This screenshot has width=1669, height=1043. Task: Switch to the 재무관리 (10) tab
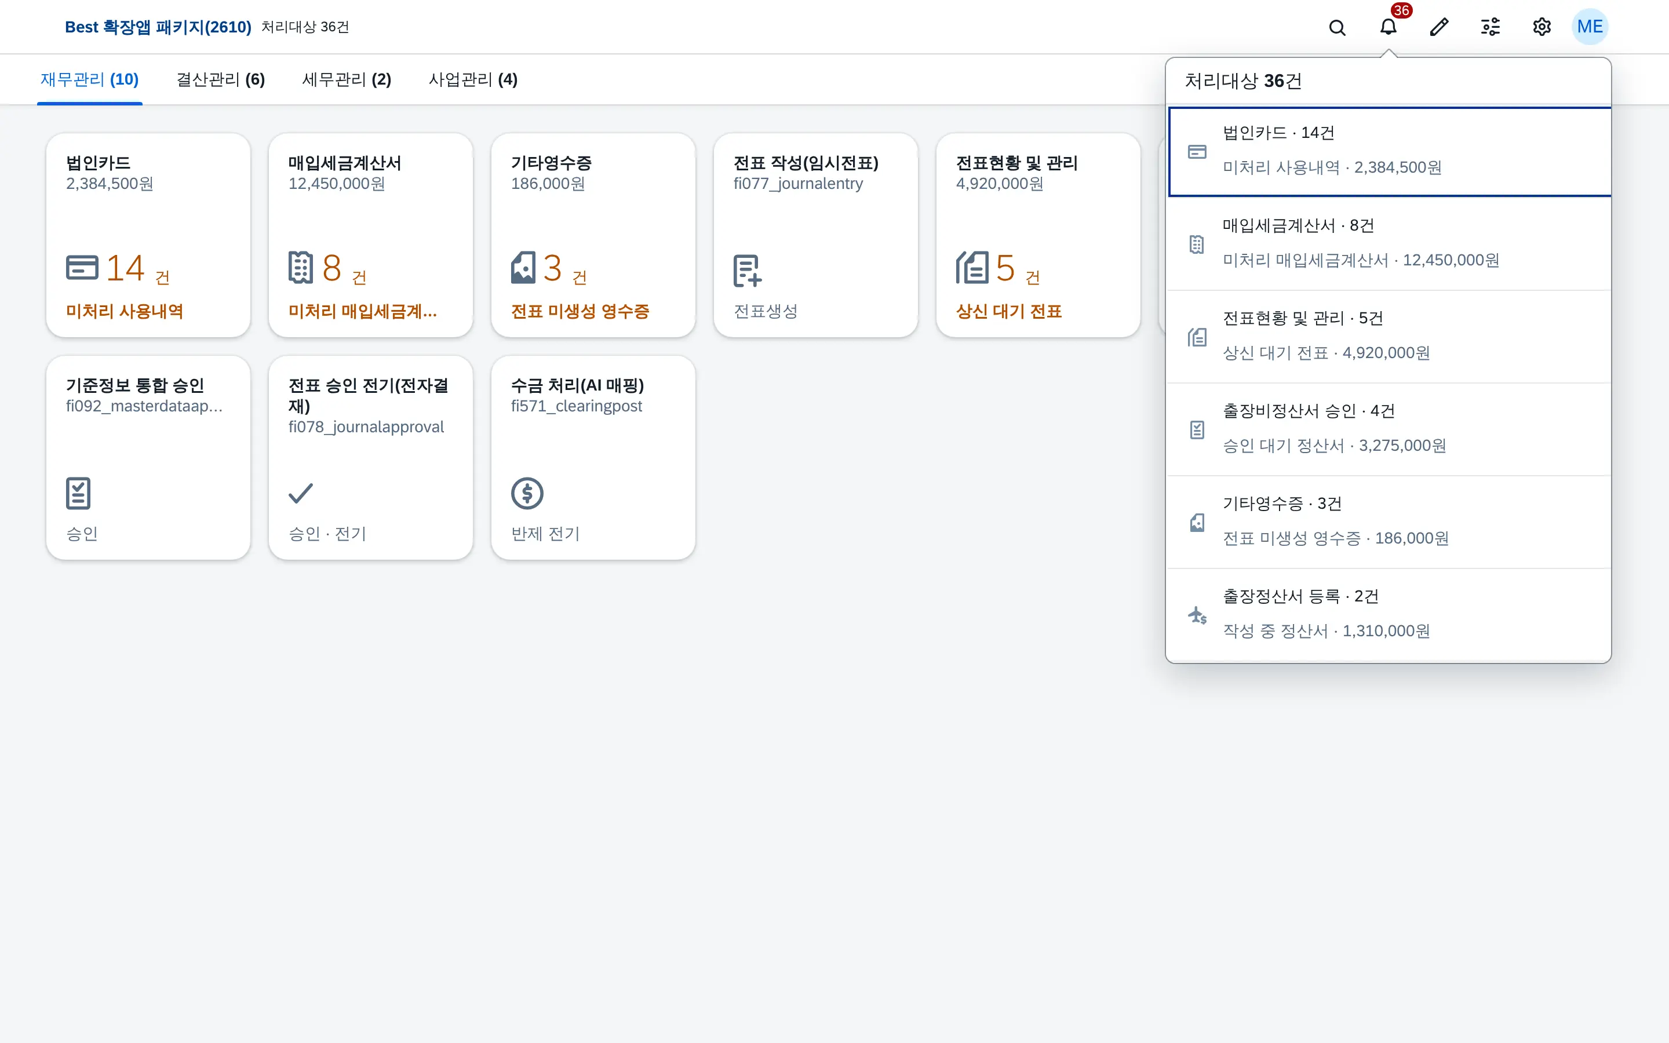click(x=90, y=80)
